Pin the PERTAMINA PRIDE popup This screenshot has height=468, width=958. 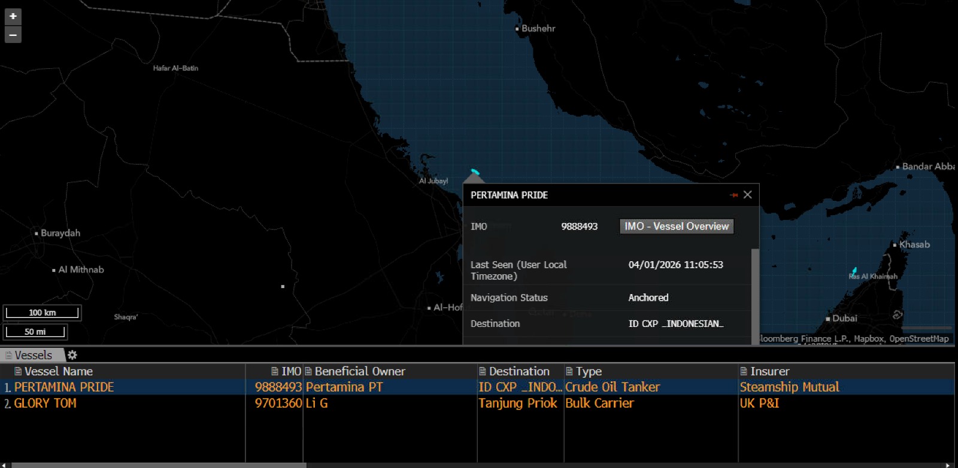(x=733, y=195)
